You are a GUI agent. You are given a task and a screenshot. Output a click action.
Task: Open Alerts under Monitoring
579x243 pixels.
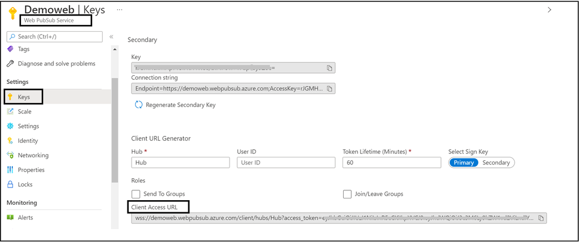26,218
